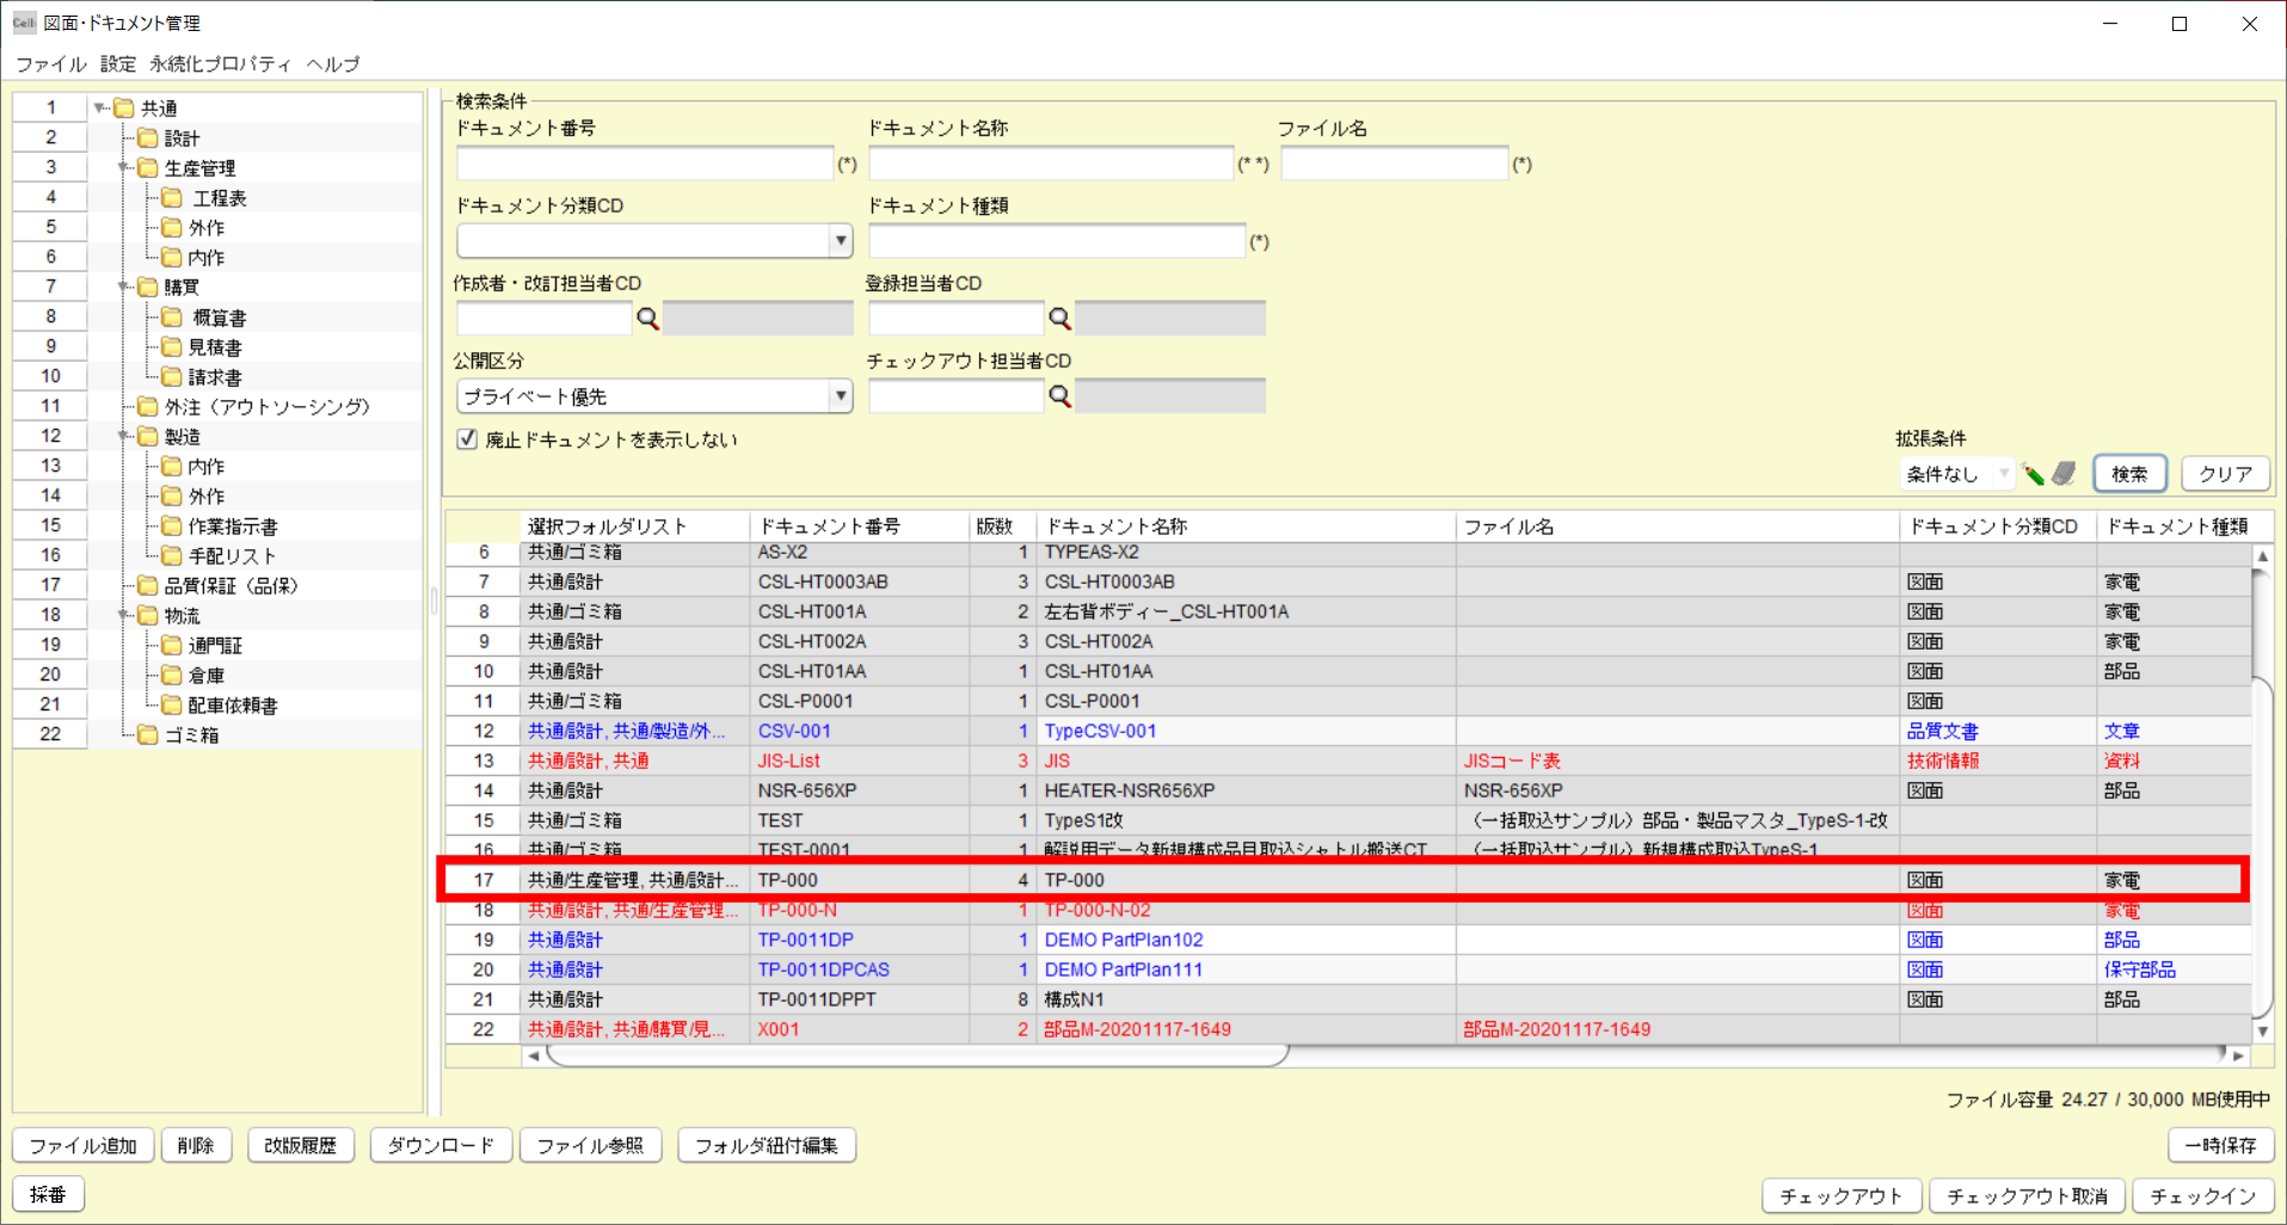Screen dimensions: 2287x1225
Task: Select the ゴミ箱 folder icon
Action: (x=148, y=735)
